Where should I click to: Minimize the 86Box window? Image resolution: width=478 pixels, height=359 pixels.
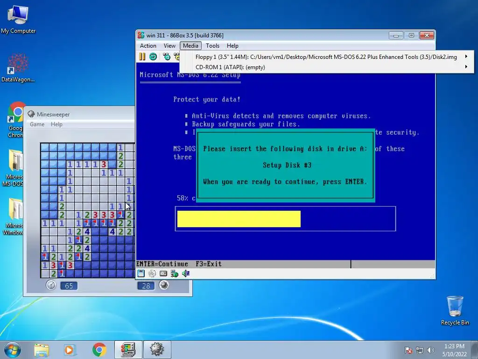(396, 36)
